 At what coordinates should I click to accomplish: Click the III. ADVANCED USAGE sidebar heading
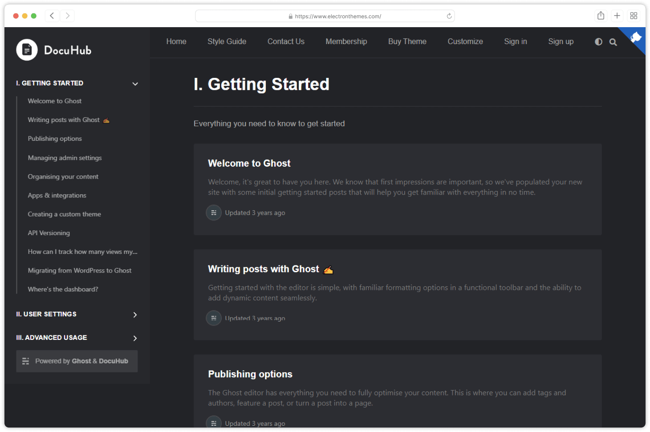(52, 337)
